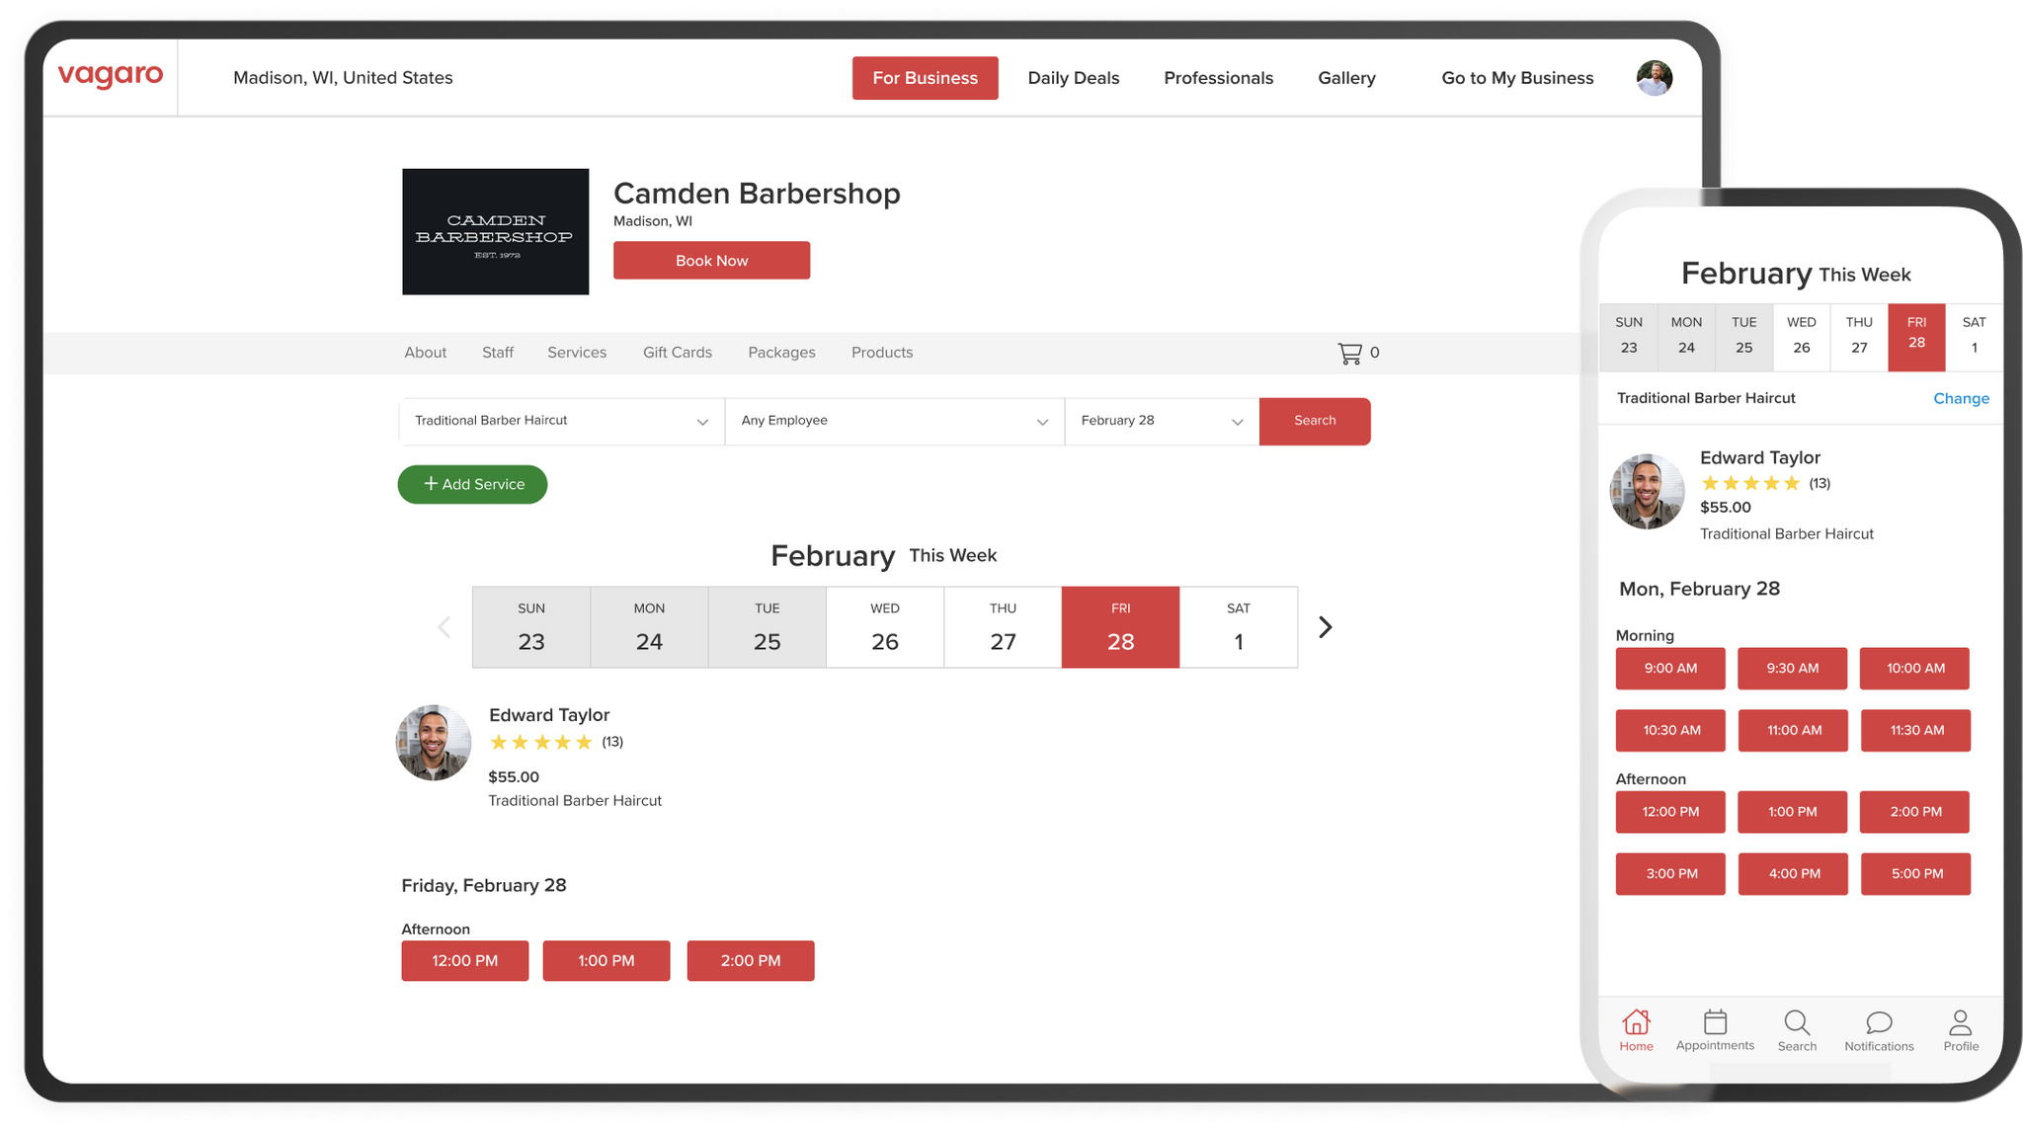This screenshot has height=1131, width=2023.
Task: Open the Any Employee dropdown
Action: [x=895, y=422]
